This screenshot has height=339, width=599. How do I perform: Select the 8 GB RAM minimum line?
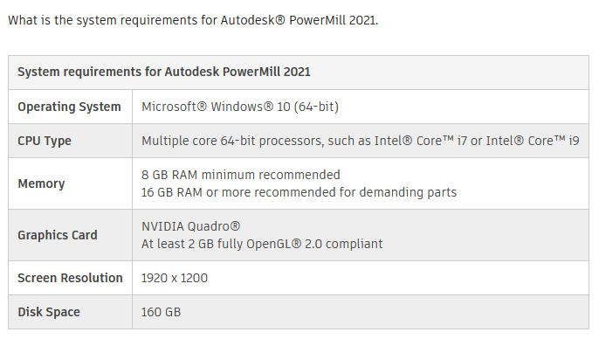pyautogui.click(x=241, y=175)
